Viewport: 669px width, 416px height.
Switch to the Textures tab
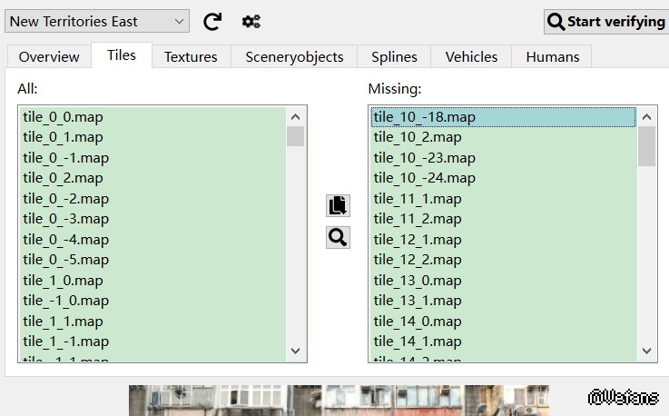coord(191,56)
